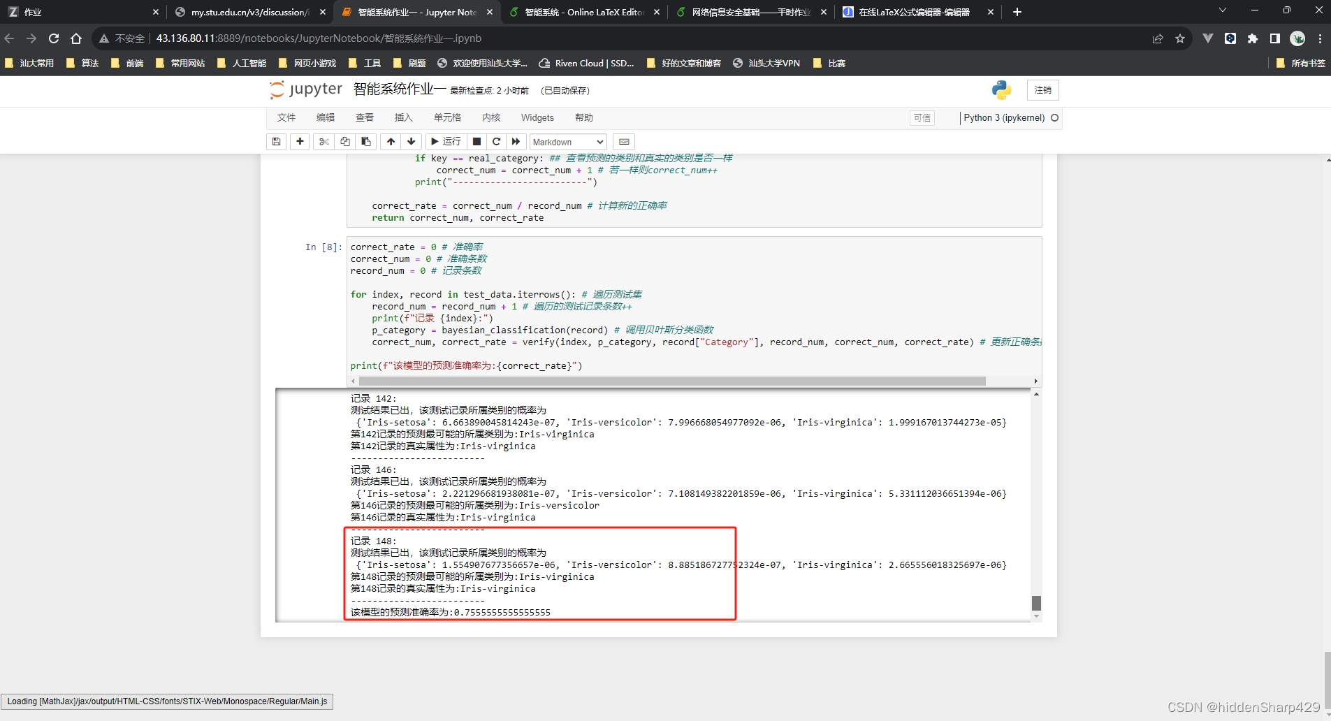Viewport: 1331px width, 721px height.
Task: Copy the selected cell with the copy icon
Action: [x=345, y=142]
